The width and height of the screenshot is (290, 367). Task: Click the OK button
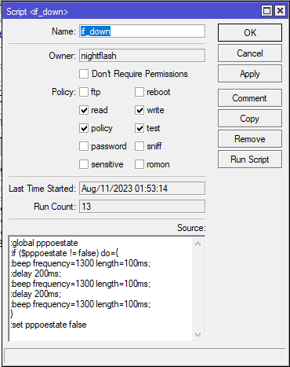click(x=250, y=33)
